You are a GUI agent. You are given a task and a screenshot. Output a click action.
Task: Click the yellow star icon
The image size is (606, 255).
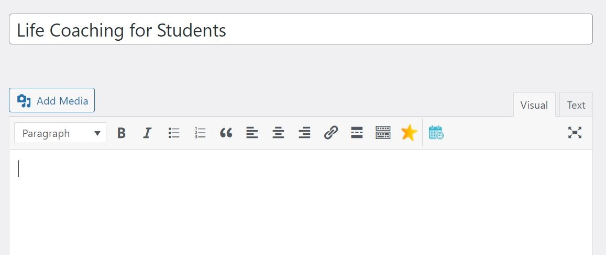(x=409, y=133)
